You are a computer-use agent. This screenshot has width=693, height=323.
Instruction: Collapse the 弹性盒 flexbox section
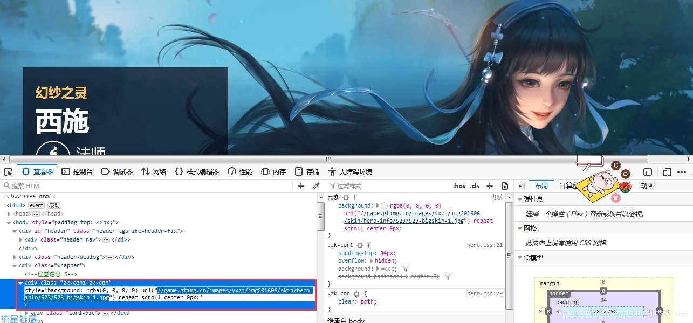[x=520, y=199]
